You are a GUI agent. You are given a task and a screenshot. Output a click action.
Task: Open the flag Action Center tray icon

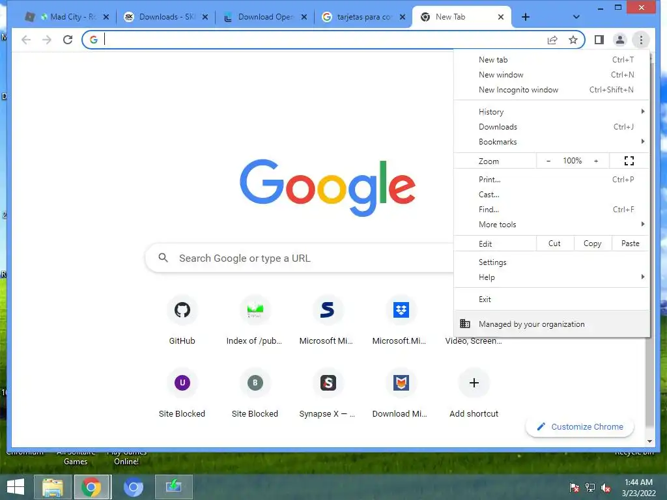pos(575,488)
